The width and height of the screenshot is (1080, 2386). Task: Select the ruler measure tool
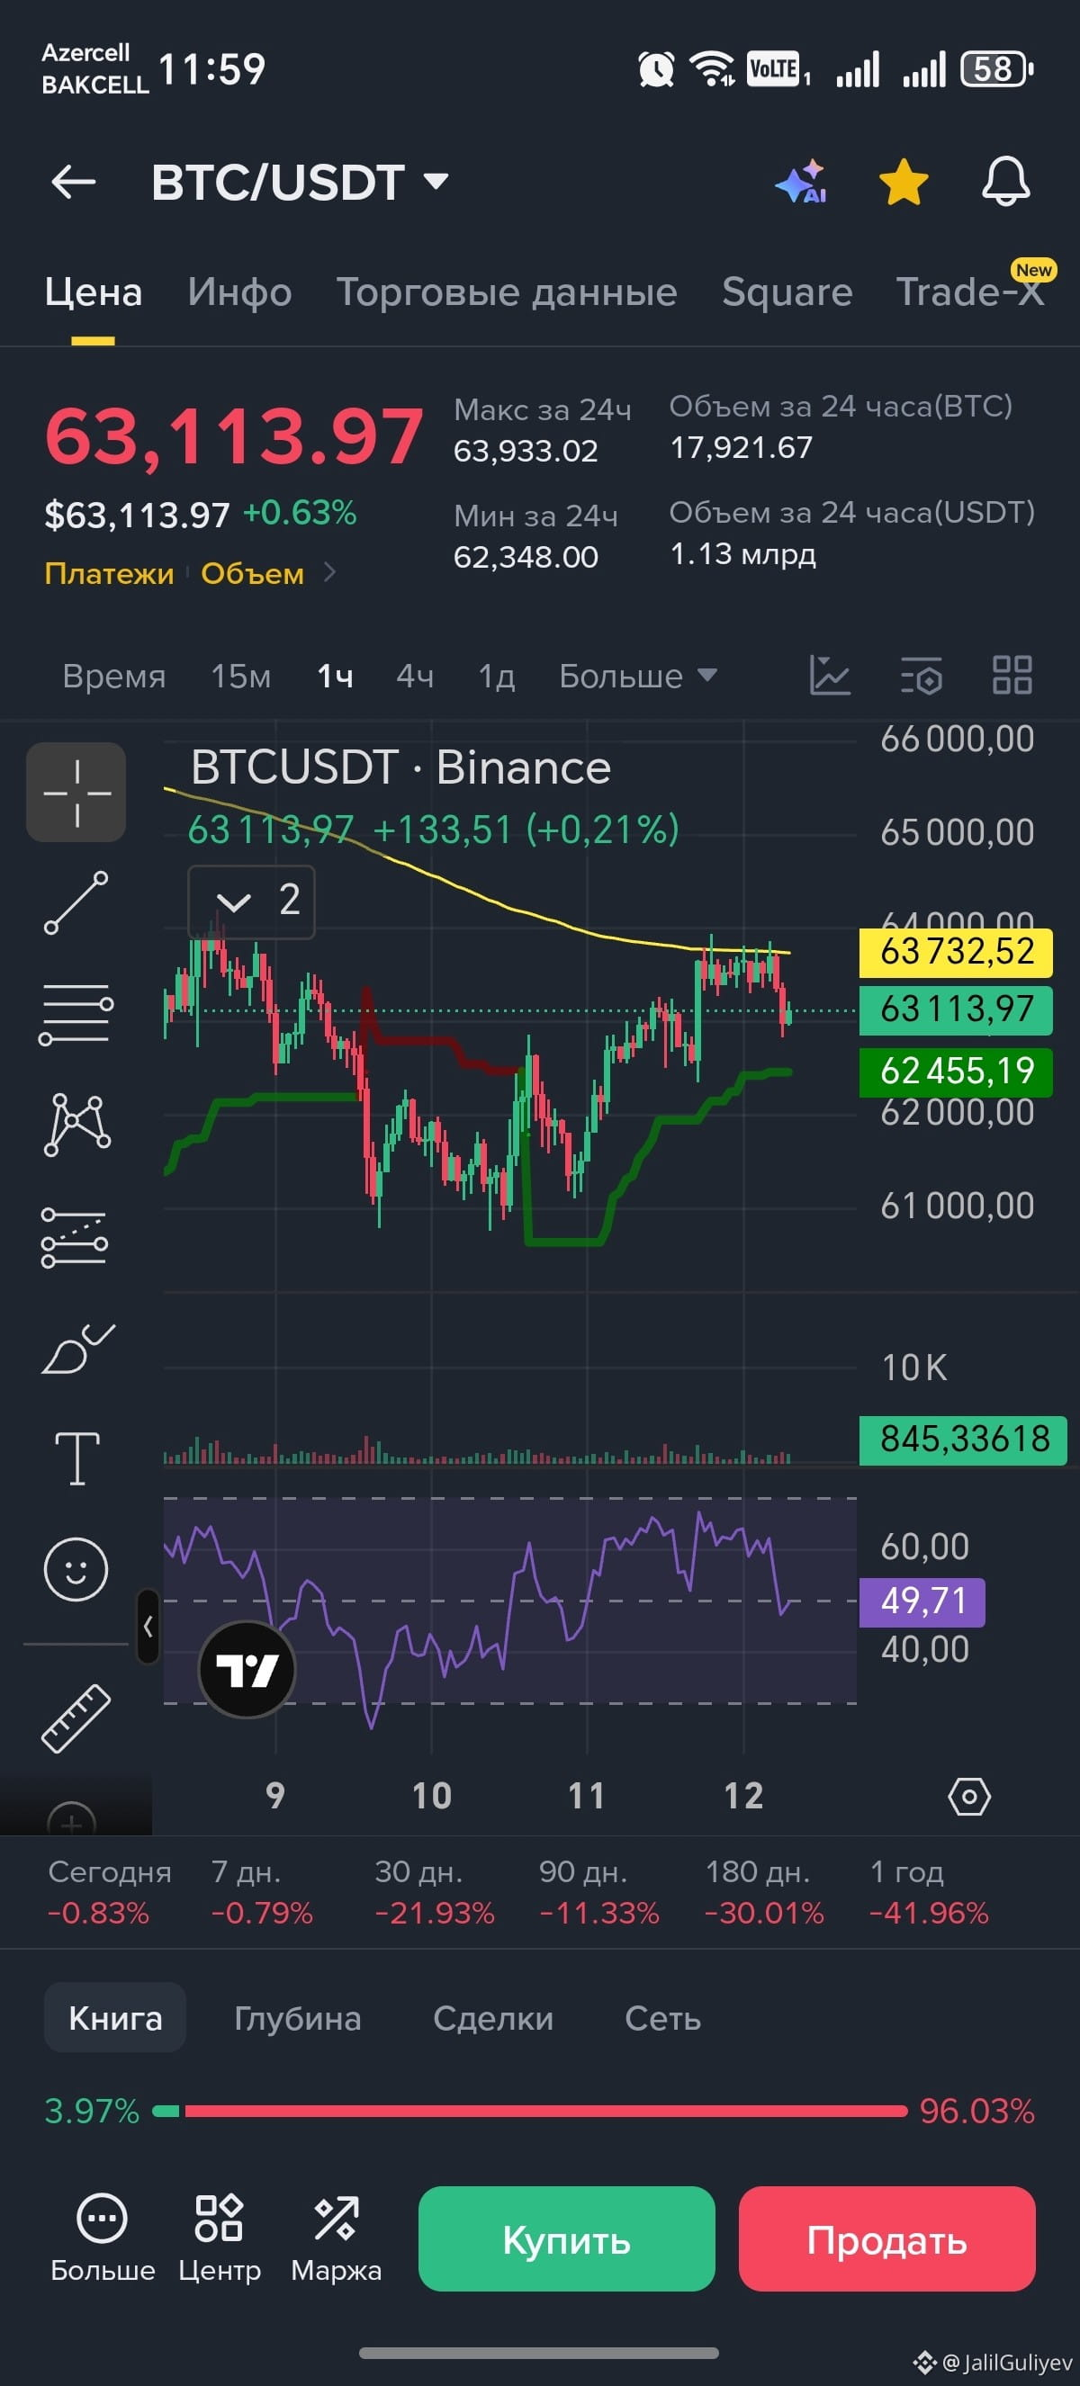coord(76,1719)
